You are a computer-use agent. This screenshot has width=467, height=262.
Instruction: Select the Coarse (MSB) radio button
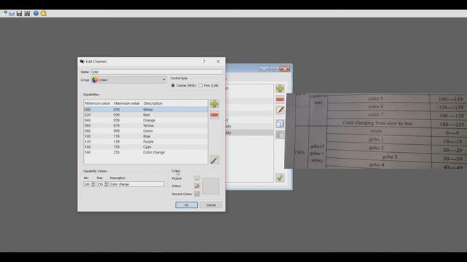tap(173, 86)
